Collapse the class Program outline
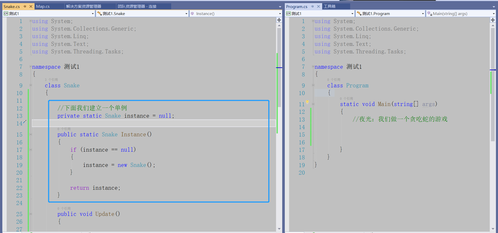The image size is (498, 233). tap(313, 85)
